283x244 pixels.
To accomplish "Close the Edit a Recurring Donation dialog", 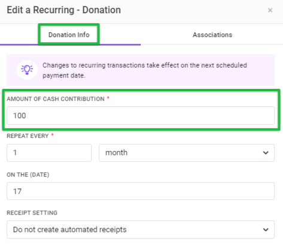I will click(270, 10).
